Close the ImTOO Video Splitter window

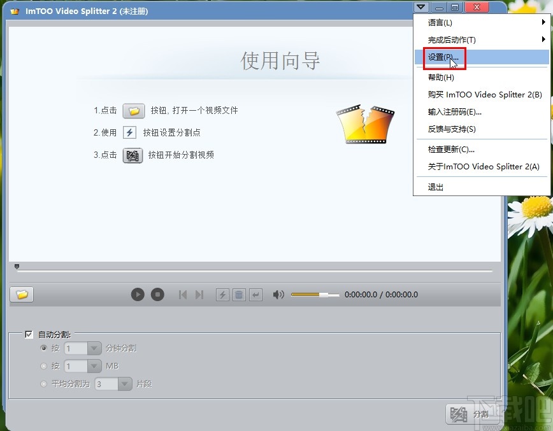[477, 7]
